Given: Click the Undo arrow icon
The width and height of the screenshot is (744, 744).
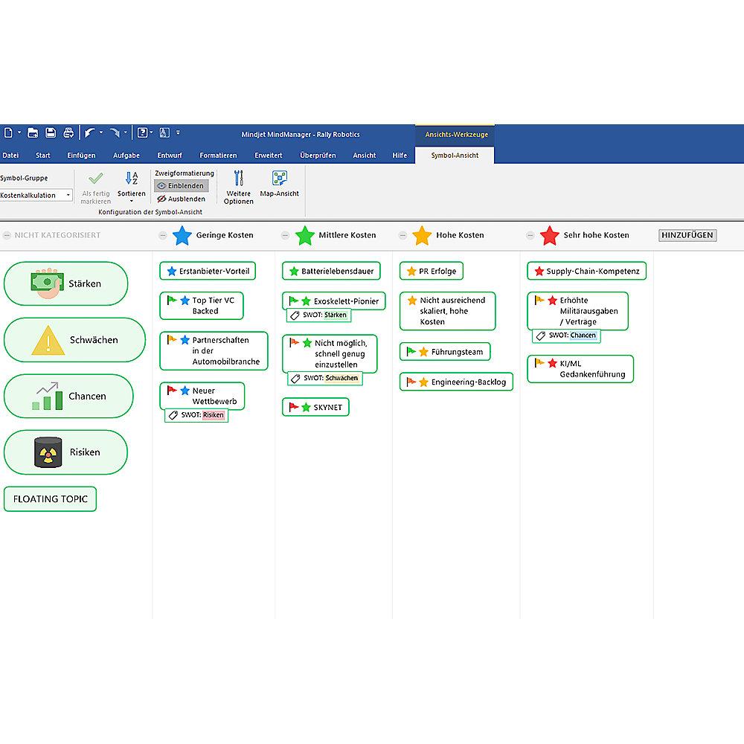Looking at the screenshot, I should [89, 133].
